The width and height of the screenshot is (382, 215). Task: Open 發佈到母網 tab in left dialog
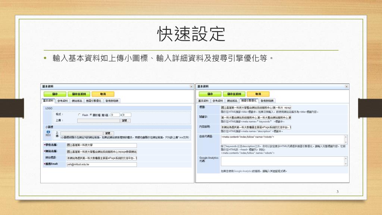coord(112,101)
